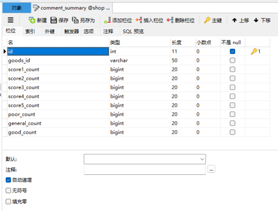Click 删除栏位 to delete the field
Image resolution: width=278 pixels, height=211 pixels.
click(181, 20)
